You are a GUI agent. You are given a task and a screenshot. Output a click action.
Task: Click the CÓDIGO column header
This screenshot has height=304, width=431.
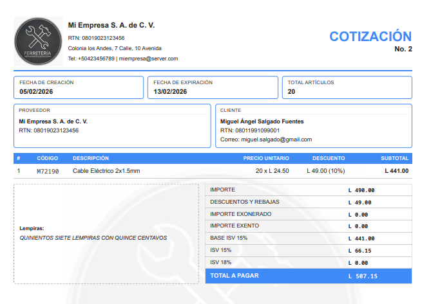[47, 159]
